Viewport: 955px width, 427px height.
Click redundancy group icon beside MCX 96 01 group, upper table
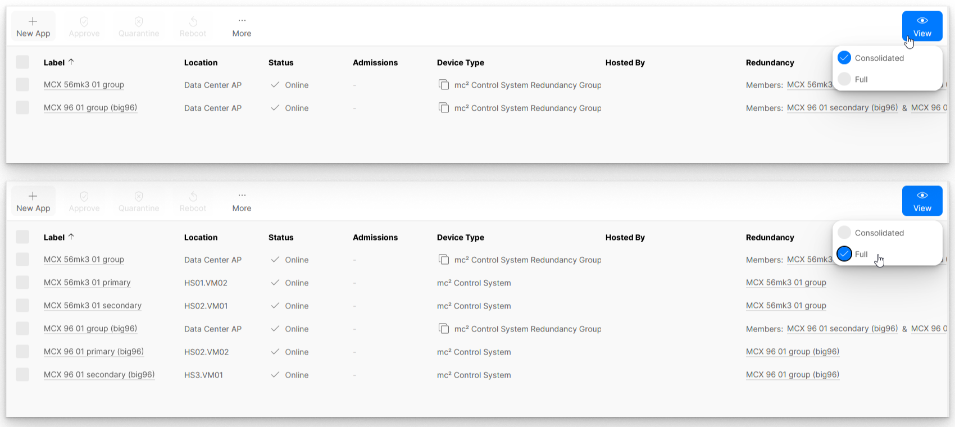pyautogui.click(x=444, y=108)
